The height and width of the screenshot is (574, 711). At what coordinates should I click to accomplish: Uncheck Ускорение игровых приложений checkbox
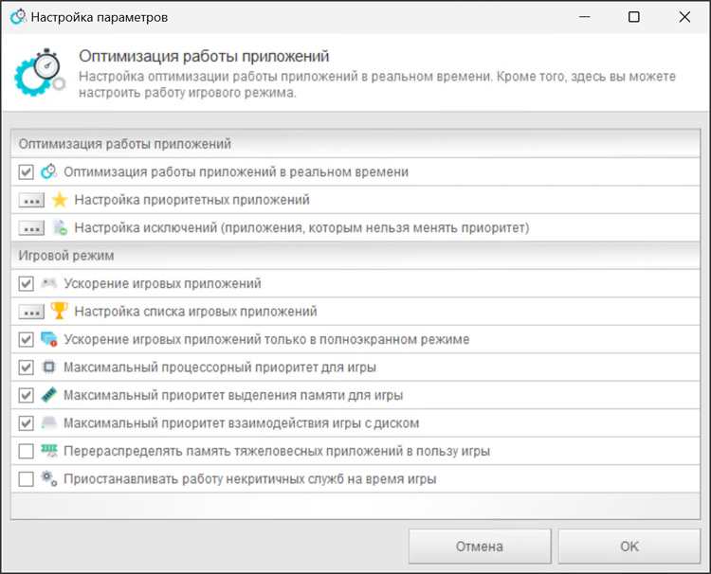pyautogui.click(x=27, y=283)
